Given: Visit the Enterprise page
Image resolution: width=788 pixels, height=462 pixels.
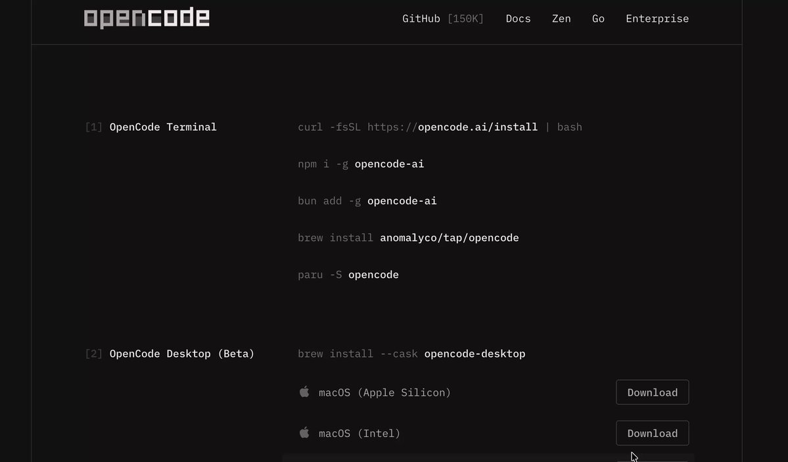Looking at the screenshot, I should tap(657, 18).
